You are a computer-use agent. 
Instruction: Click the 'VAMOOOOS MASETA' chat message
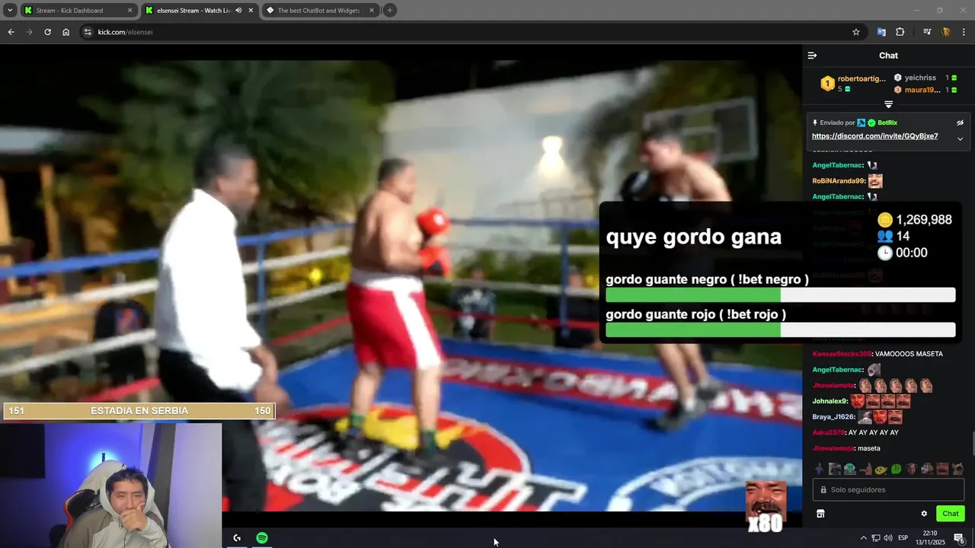coord(909,354)
